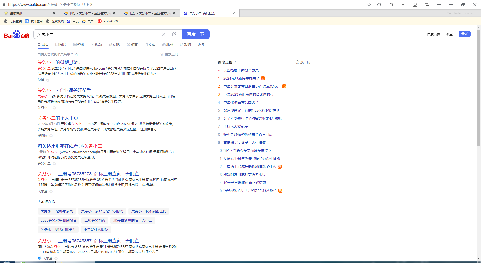Viewport: 481px width, 263px height.
Task: Open the 关二 bookmark
Action: (x=88, y=21)
